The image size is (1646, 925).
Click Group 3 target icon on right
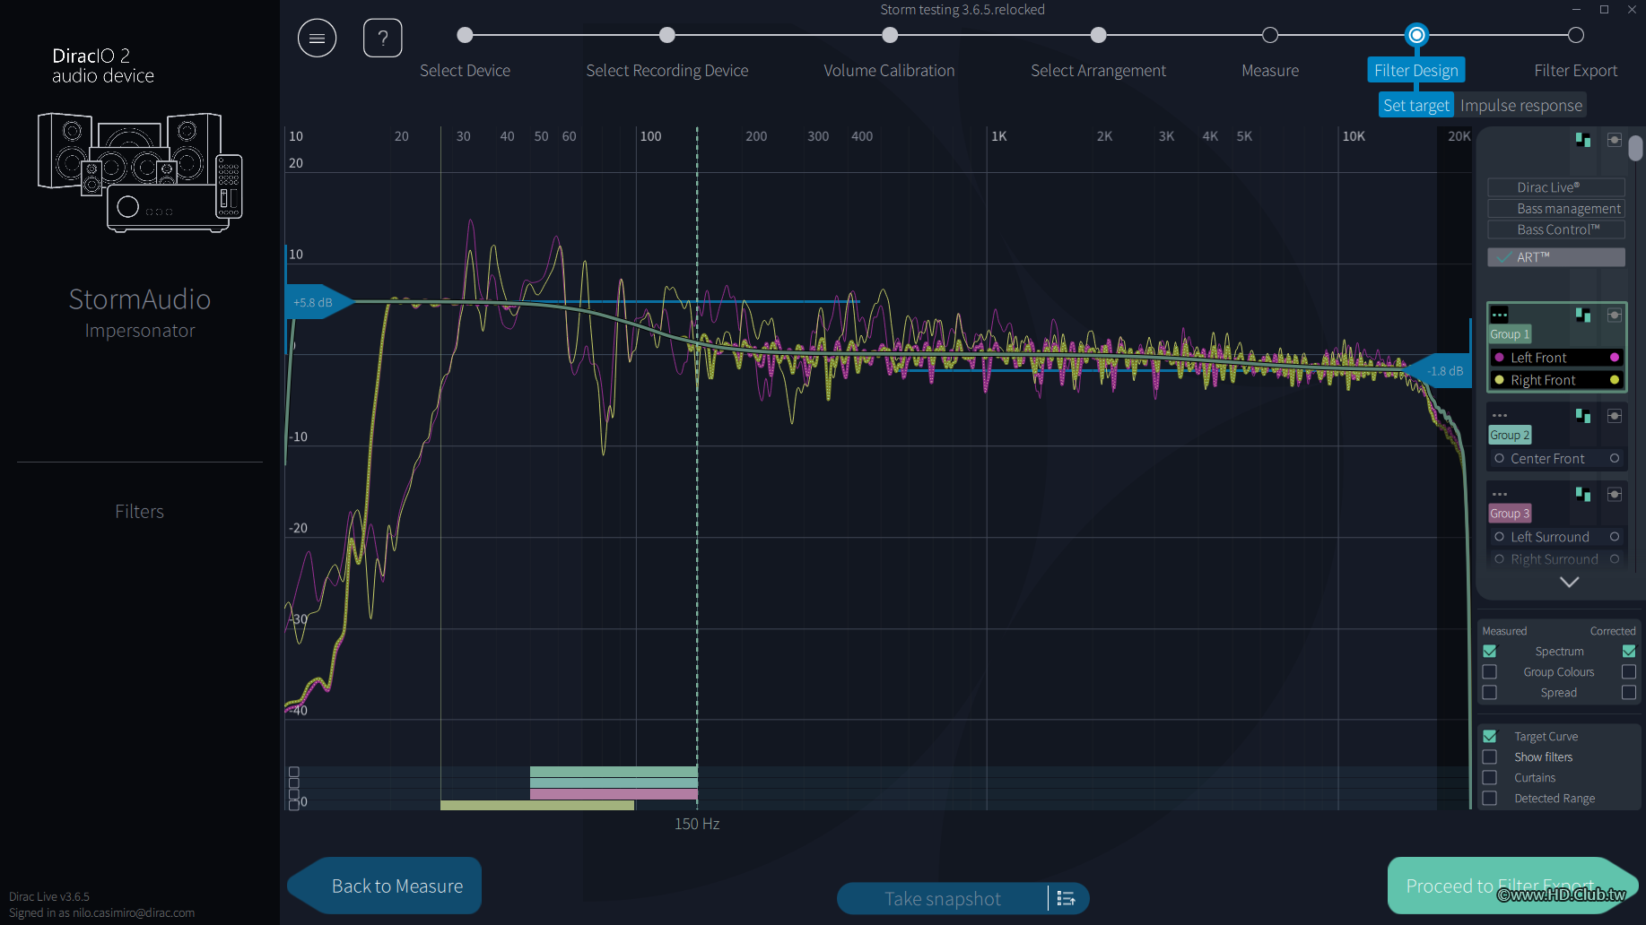pyautogui.click(x=1614, y=495)
